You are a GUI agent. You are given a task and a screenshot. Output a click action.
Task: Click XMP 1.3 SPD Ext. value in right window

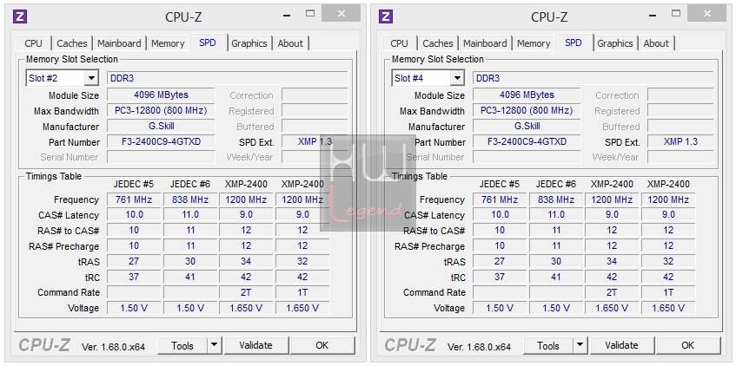pos(680,141)
